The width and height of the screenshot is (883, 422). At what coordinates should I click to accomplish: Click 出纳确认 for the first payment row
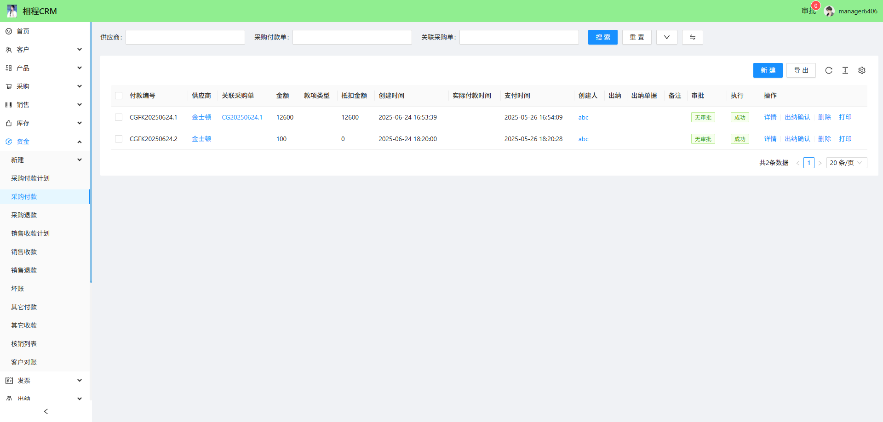tap(797, 117)
